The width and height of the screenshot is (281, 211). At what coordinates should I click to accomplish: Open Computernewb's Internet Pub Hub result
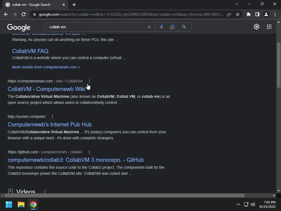click(x=50, y=124)
